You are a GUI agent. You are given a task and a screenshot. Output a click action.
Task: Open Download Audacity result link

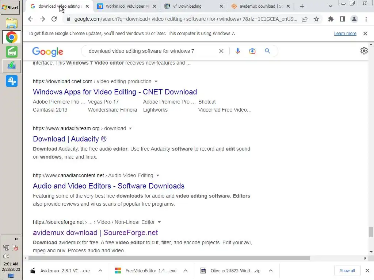tap(70, 139)
